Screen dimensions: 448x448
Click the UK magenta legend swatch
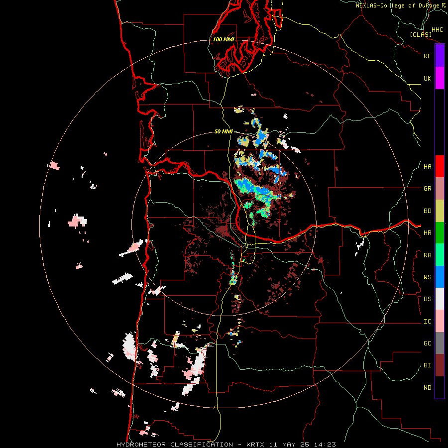tap(440, 78)
